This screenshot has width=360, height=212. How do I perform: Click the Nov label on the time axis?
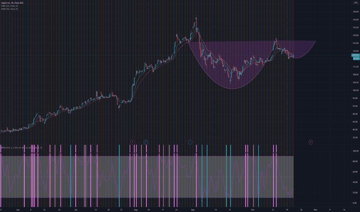tap(316, 210)
